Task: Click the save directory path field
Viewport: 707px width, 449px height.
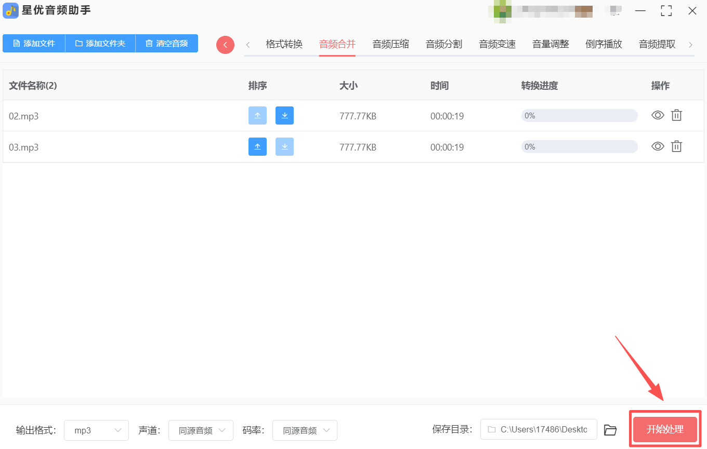Action: 539,430
